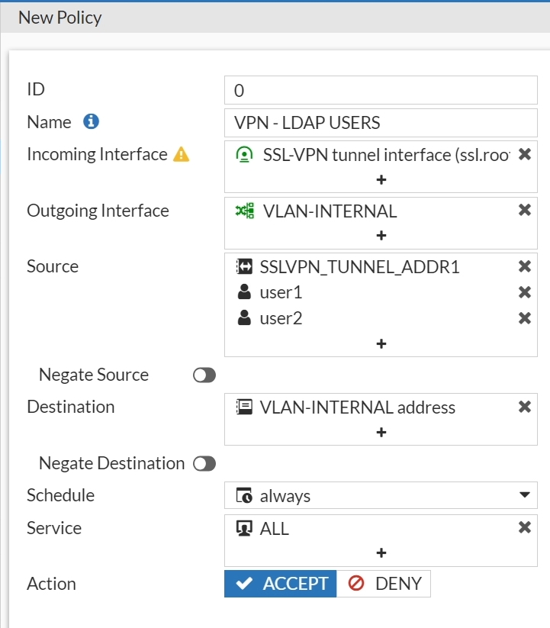The width and height of the screenshot is (550, 628).
Task: Select the ACCEPT action button
Action: 280,584
